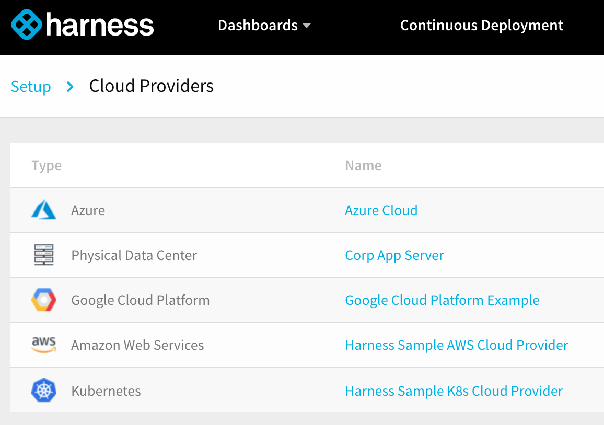Click the AWS logo icon
Screen dimensions: 604x425
(x=44, y=345)
